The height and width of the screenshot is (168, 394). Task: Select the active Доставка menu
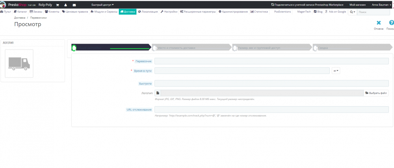[128, 12]
